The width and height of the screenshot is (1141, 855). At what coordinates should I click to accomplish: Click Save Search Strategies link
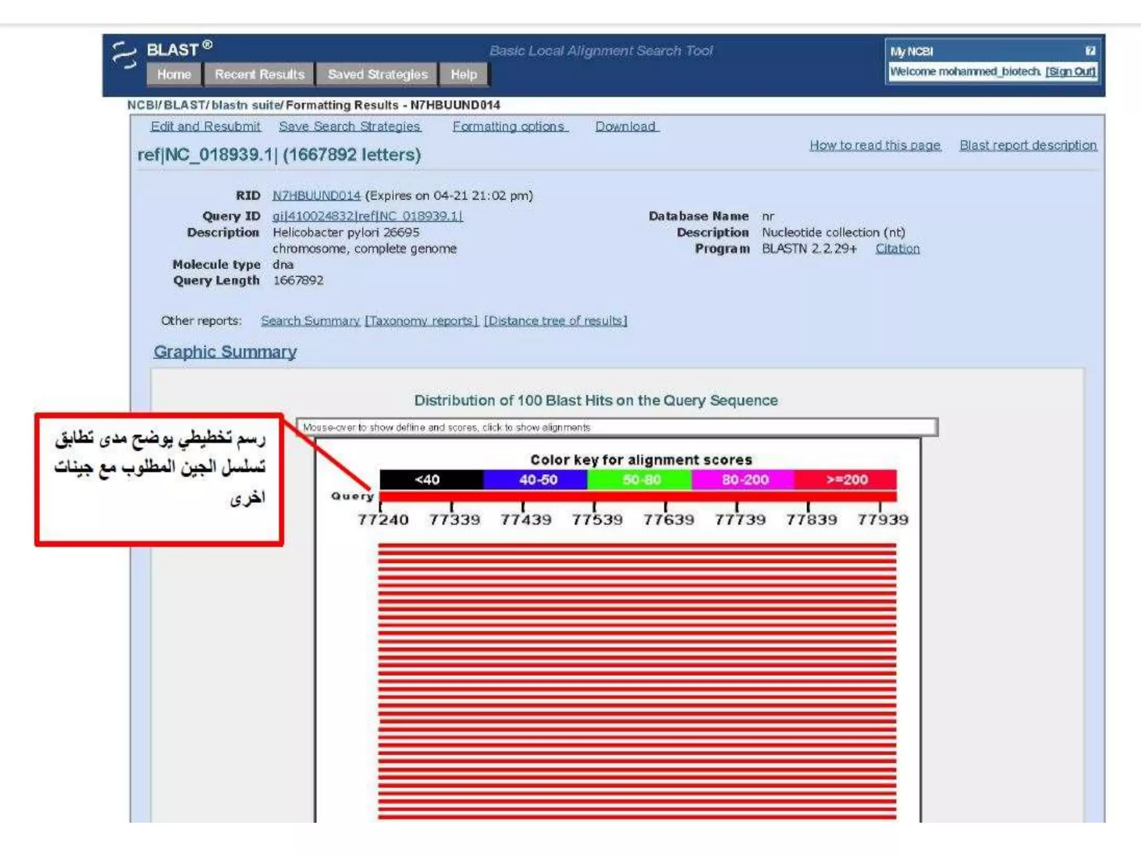350,126
